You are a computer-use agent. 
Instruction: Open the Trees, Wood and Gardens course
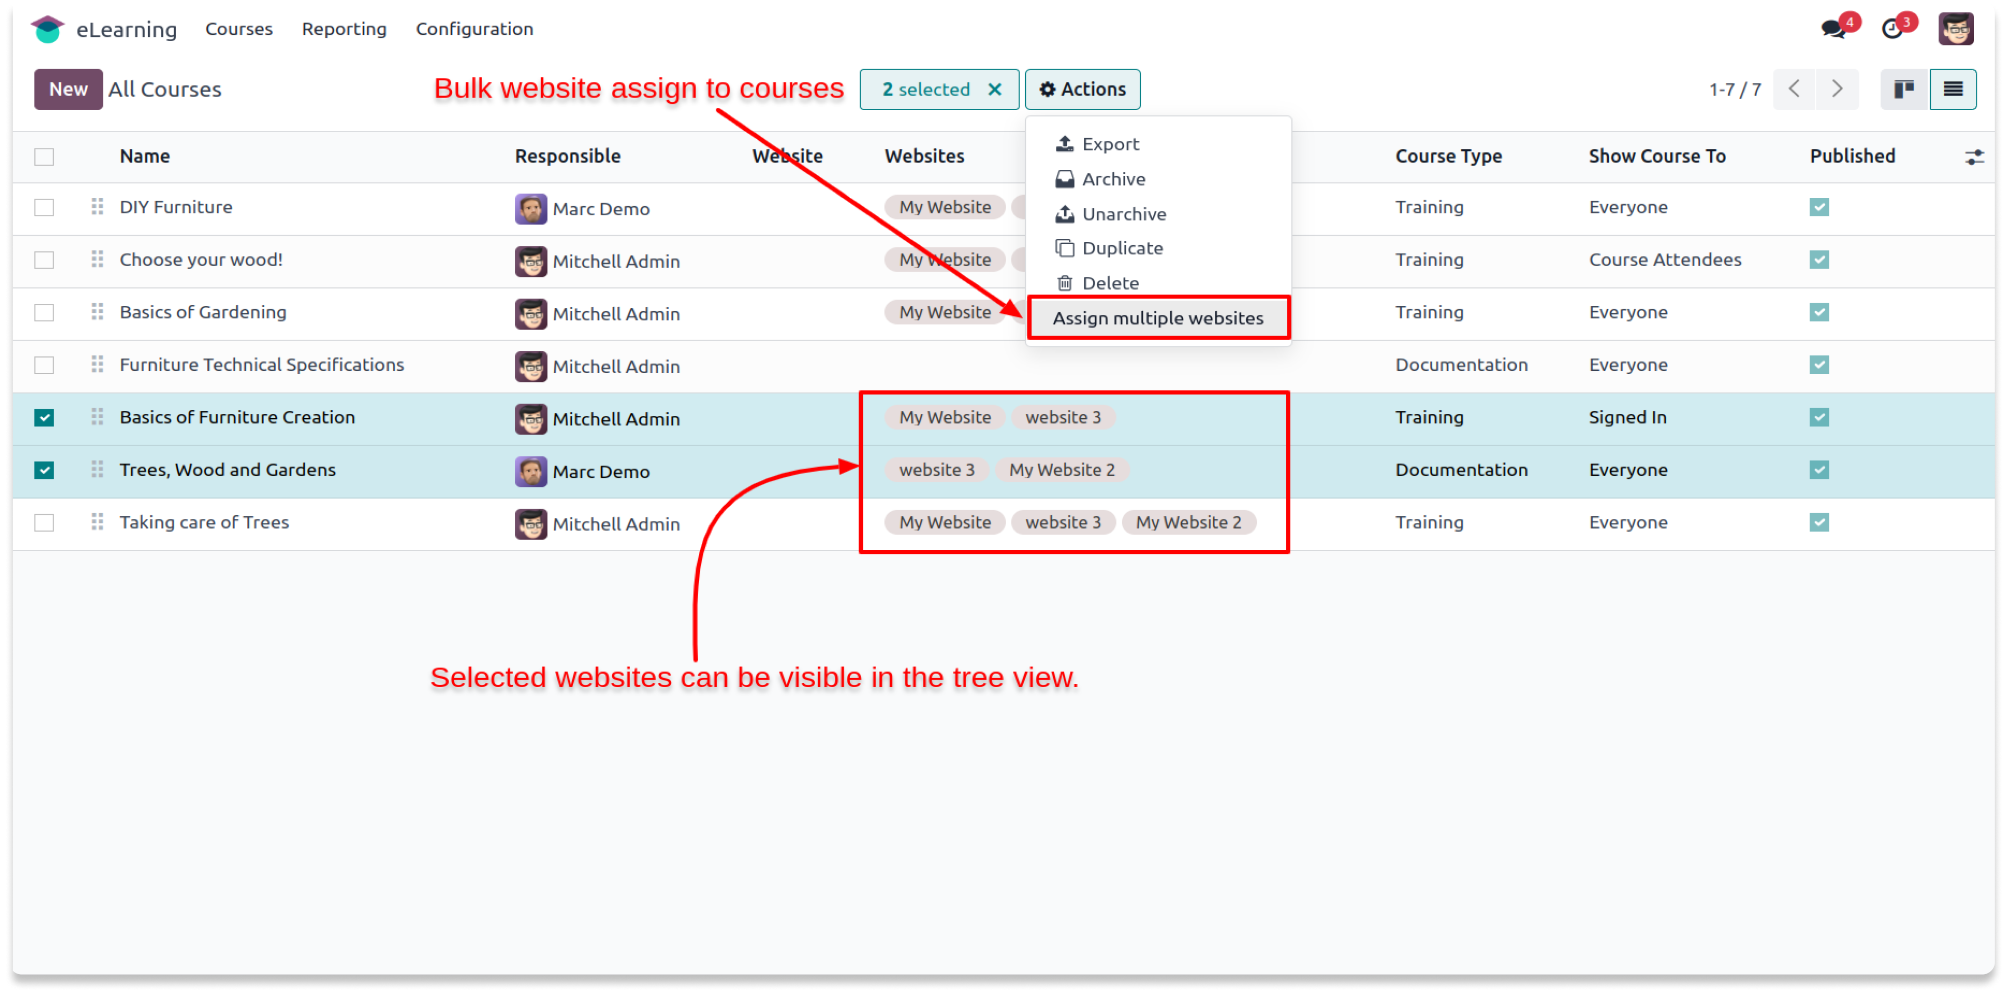(228, 470)
